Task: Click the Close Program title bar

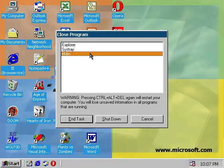Action: (x=112, y=35)
